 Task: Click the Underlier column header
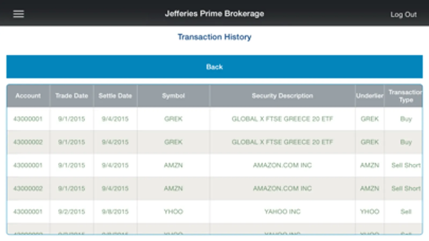[369, 96]
